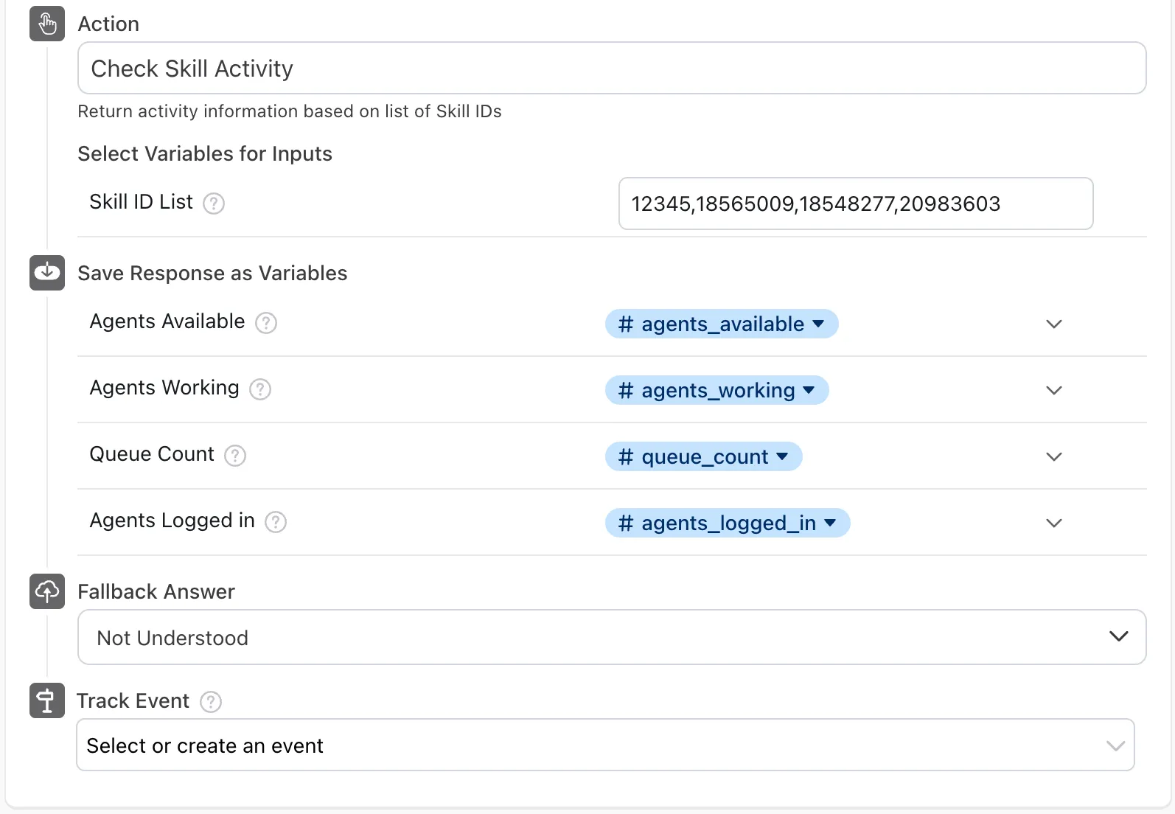Expand the Agents Logged in row chevron
The height and width of the screenshot is (814, 1175).
1054,523
